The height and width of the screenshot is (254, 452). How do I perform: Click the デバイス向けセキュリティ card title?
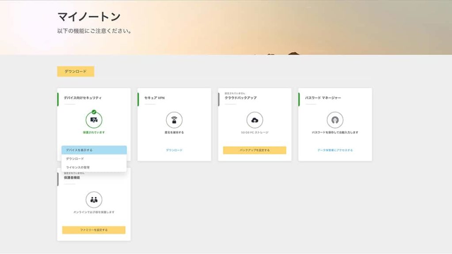(83, 98)
